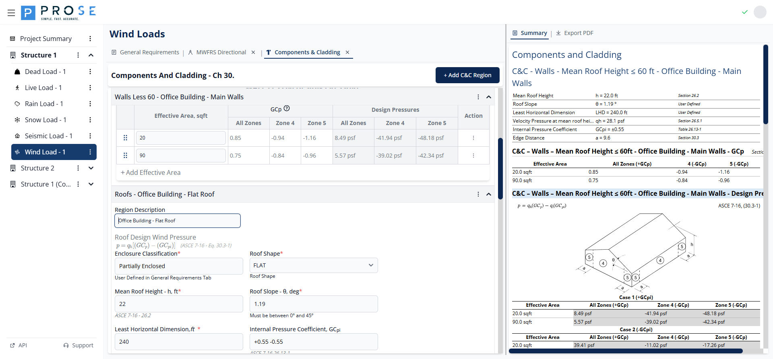Close the Components & Cladding tab
Screen dimensions: 773x359
coord(347,52)
